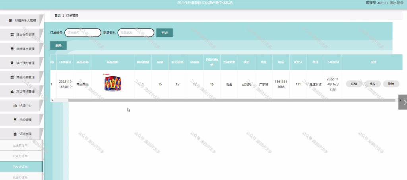This screenshot has width=407, height=180.
Task: Click the flag icon beside 系统管理
Action: [15, 120]
